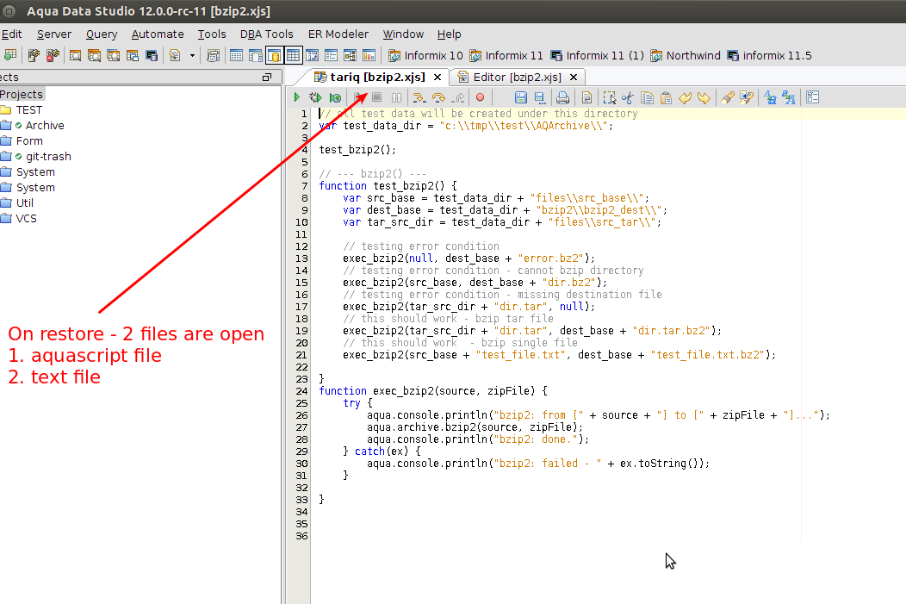Undo with the yellow back arrow

[x=686, y=97]
